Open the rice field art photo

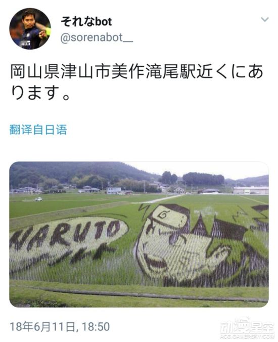[139, 234]
